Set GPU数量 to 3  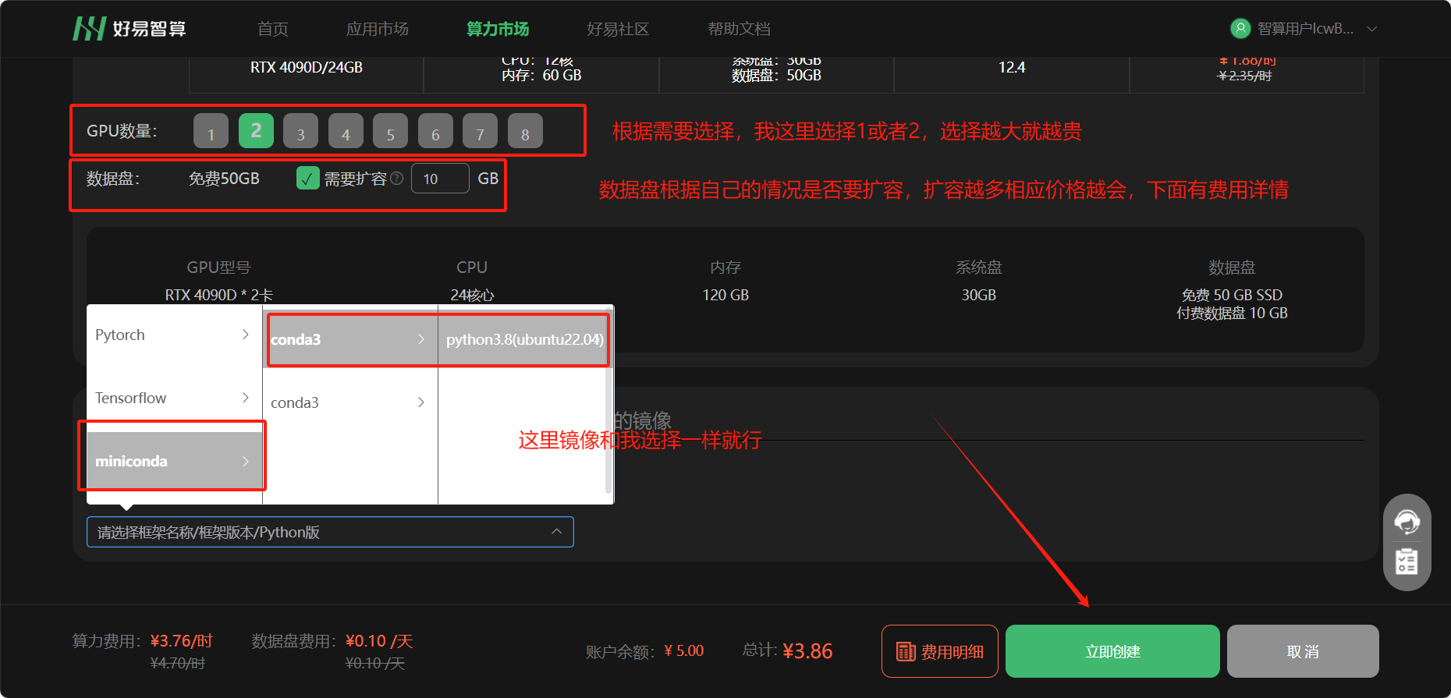coord(300,131)
